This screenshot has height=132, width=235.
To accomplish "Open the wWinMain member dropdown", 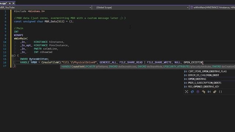I will [212, 7].
